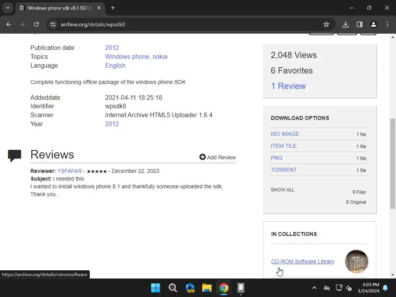Image resolution: width=396 pixels, height=297 pixels.
Task: Click identifier value wpsdk8
Action: pos(115,106)
